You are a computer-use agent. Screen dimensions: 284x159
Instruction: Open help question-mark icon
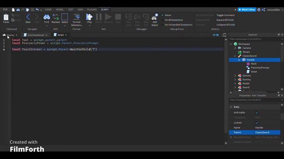[x=259, y=10]
